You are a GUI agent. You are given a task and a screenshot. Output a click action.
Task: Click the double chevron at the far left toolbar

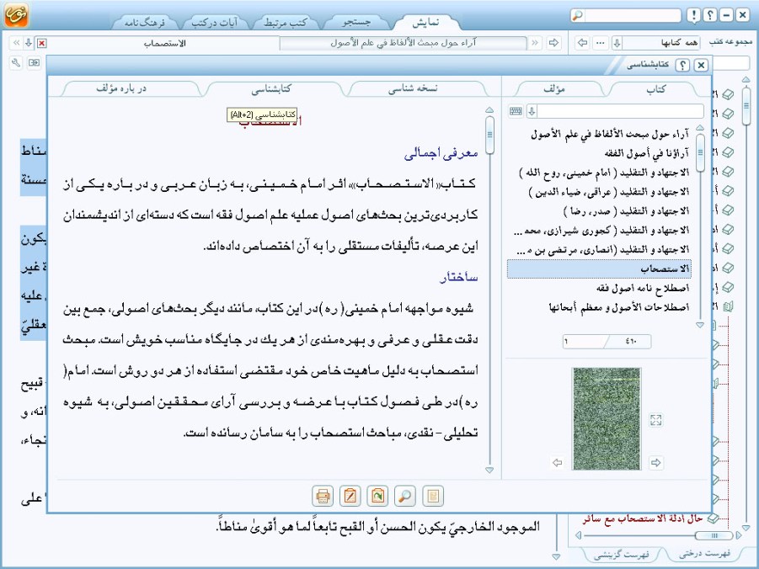tap(16, 43)
